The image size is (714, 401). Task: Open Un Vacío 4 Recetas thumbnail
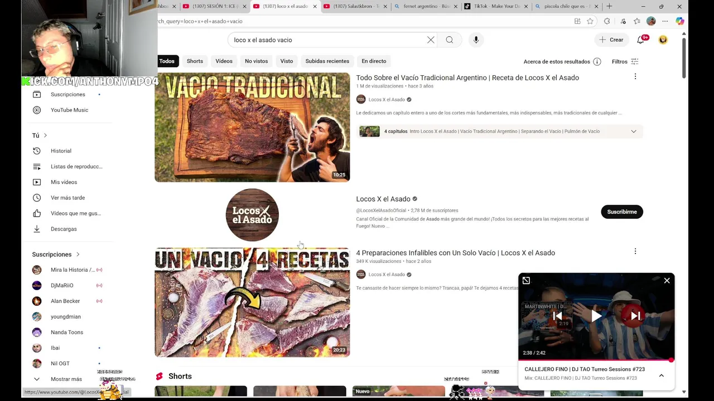(x=252, y=302)
